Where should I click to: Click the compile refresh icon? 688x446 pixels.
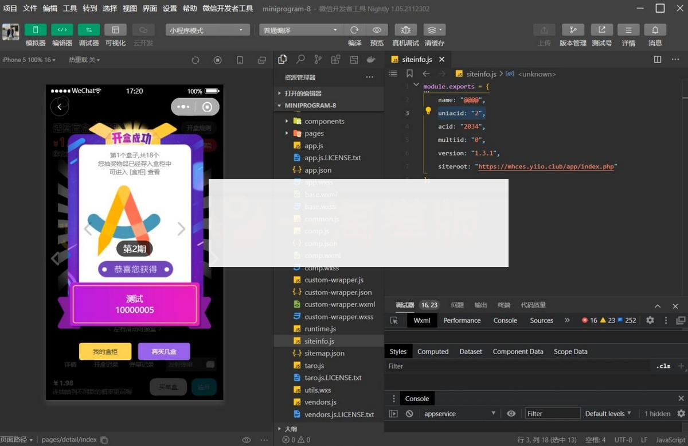tap(354, 30)
